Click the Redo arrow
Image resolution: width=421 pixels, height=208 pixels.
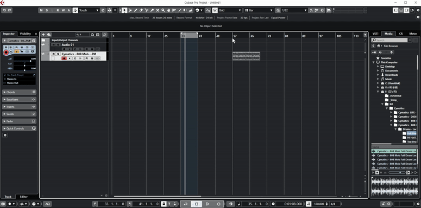(x=10, y=10)
